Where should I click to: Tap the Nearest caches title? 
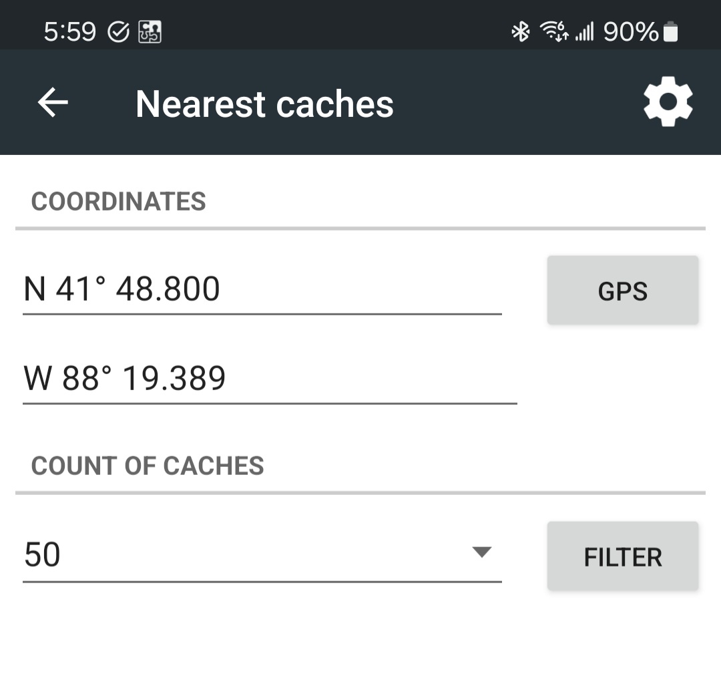point(264,104)
